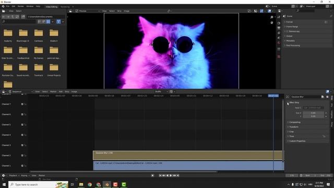This screenshot has height=188, width=334.
Task: Open the Preview display mode dropdown
Action: [88, 11]
